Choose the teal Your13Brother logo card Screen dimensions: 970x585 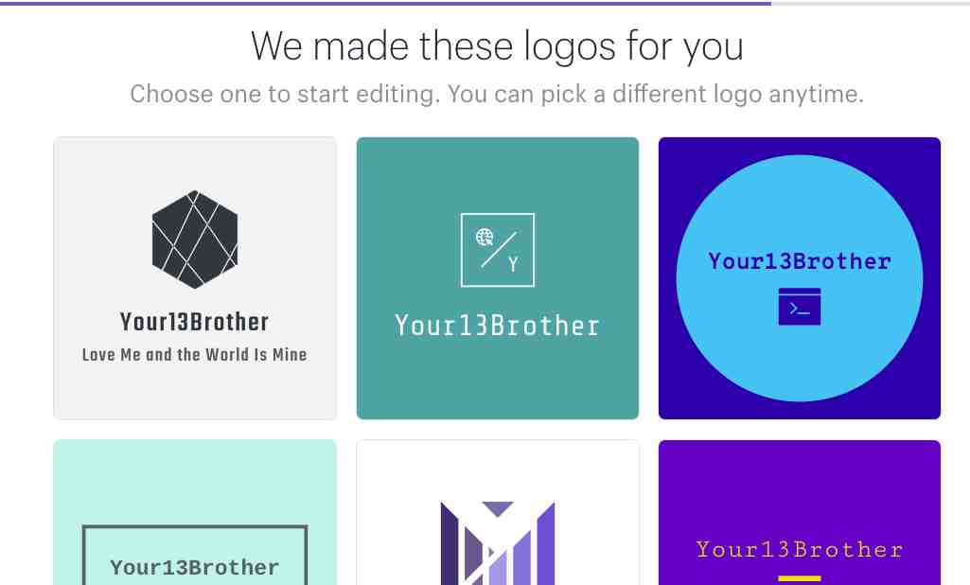498,278
